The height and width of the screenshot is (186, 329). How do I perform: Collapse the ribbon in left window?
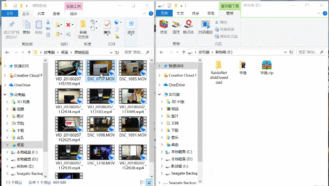point(145,14)
